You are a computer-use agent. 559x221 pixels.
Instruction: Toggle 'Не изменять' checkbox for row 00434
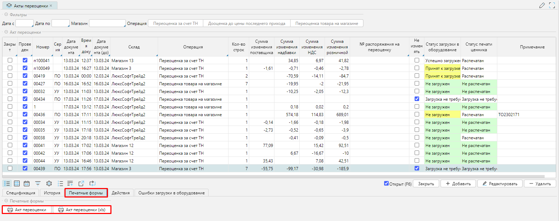coord(417,99)
